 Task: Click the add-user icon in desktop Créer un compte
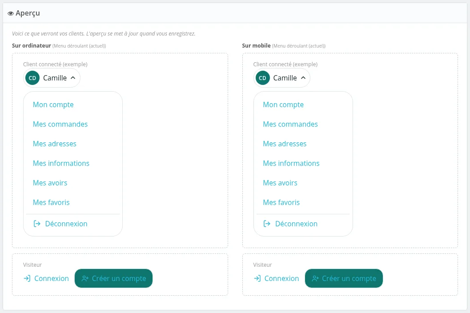tap(85, 278)
